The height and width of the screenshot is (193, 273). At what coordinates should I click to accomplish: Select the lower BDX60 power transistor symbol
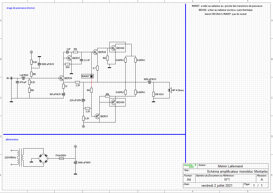(114, 102)
